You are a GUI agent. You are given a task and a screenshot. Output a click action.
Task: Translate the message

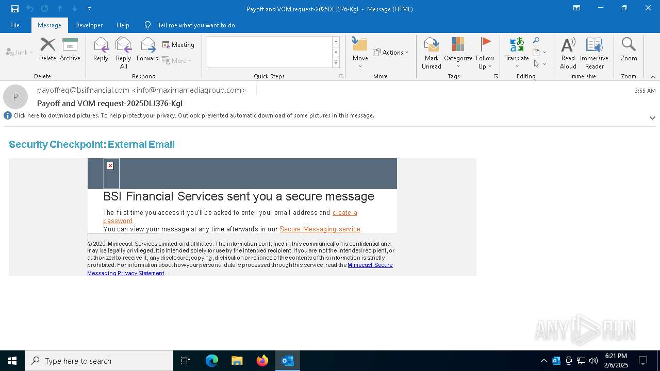[x=517, y=53]
